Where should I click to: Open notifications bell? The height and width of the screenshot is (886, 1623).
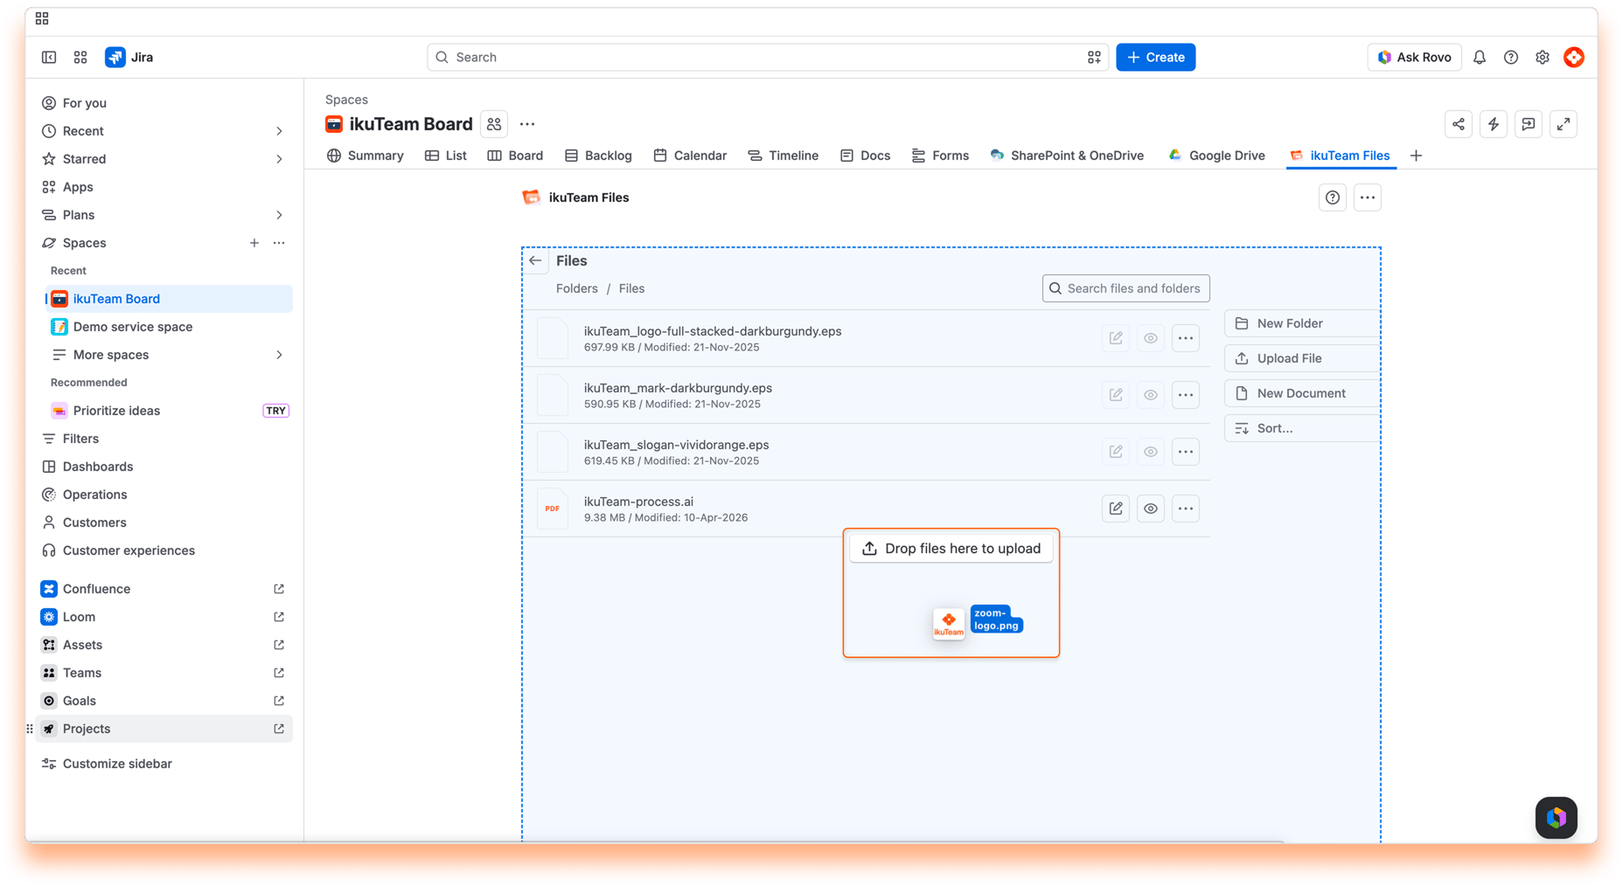(1480, 58)
